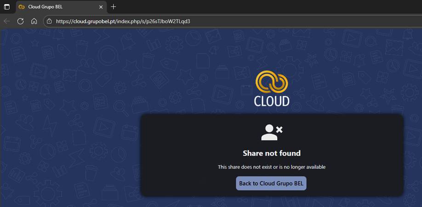Click the text This share does not exist
This screenshot has width=422, height=207.
(272, 167)
